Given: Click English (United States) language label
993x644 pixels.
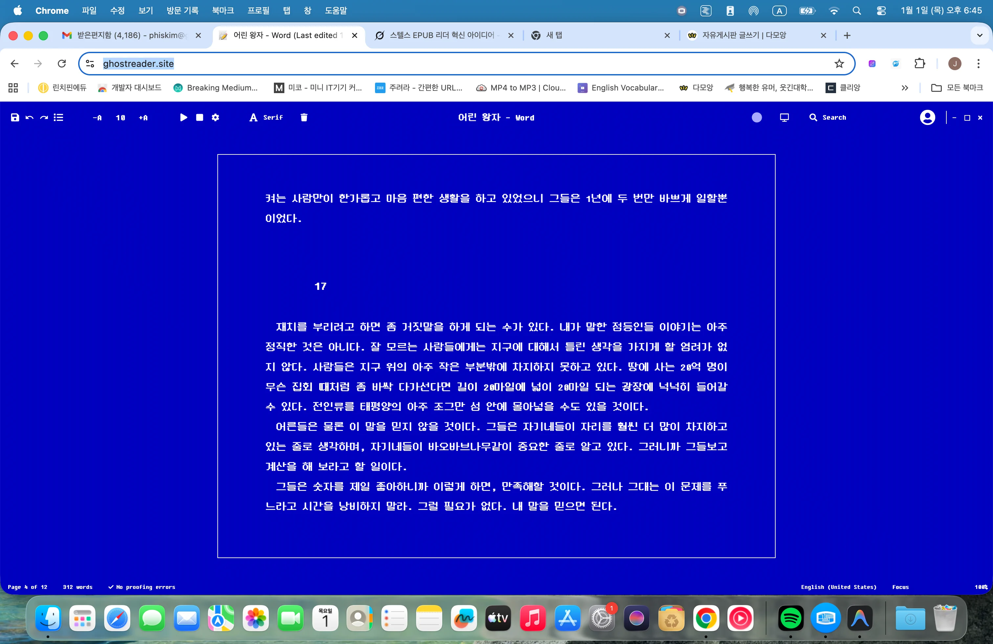Looking at the screenshot, I should tap(838, 587).
